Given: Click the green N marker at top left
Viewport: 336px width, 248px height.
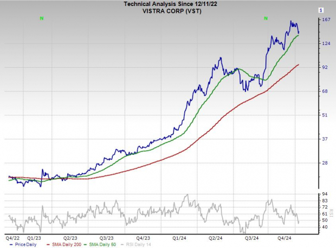Looking at the screenshot, I should (x=41, y=18).
